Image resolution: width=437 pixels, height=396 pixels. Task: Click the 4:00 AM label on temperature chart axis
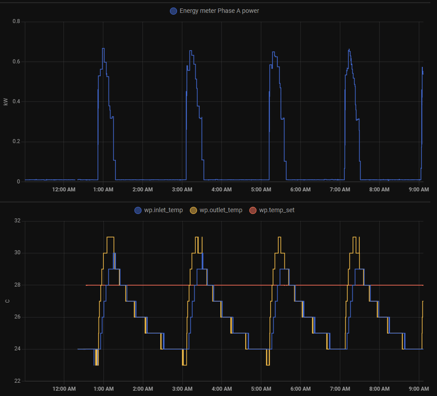222,389
